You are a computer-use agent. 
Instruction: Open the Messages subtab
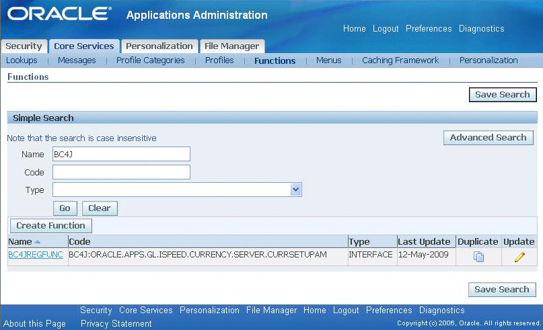77,60
